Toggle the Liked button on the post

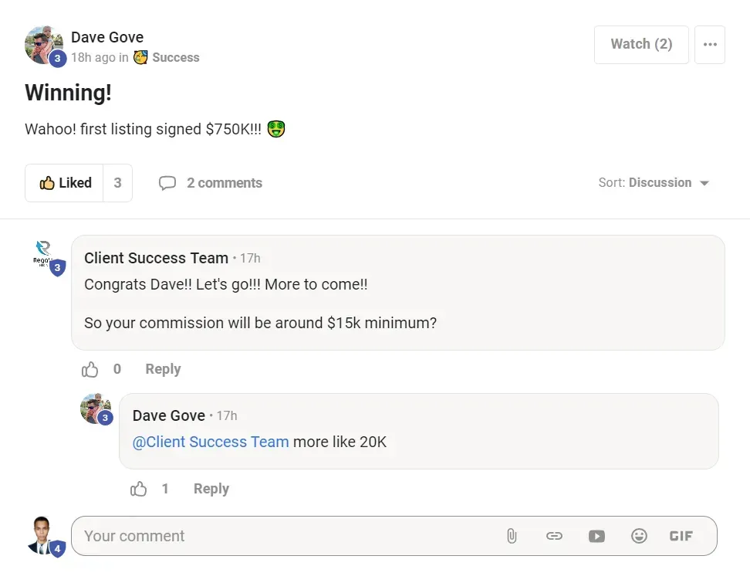(65, 183)
